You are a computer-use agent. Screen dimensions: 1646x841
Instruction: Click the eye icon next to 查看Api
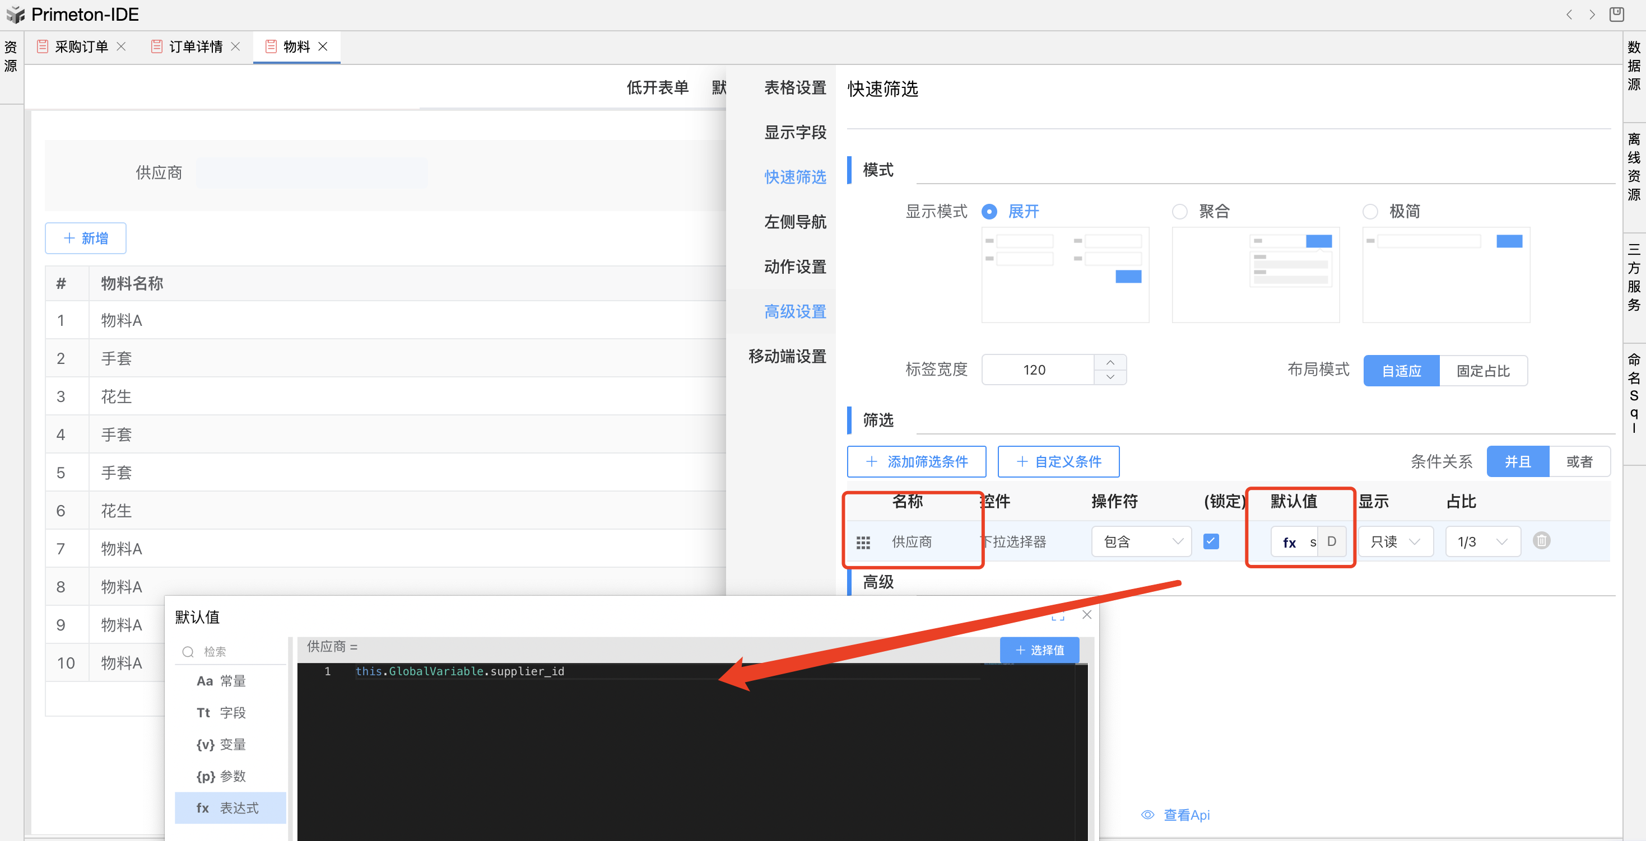(1147, 815)
